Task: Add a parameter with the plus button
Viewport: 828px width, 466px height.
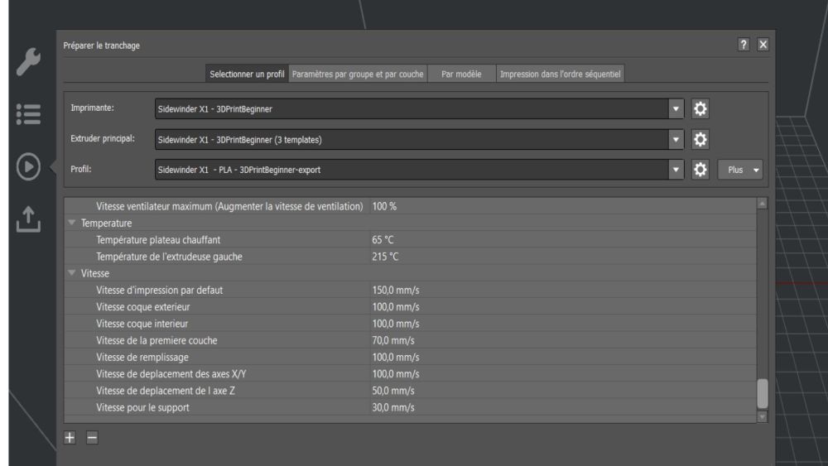Action: click(70, 438)
